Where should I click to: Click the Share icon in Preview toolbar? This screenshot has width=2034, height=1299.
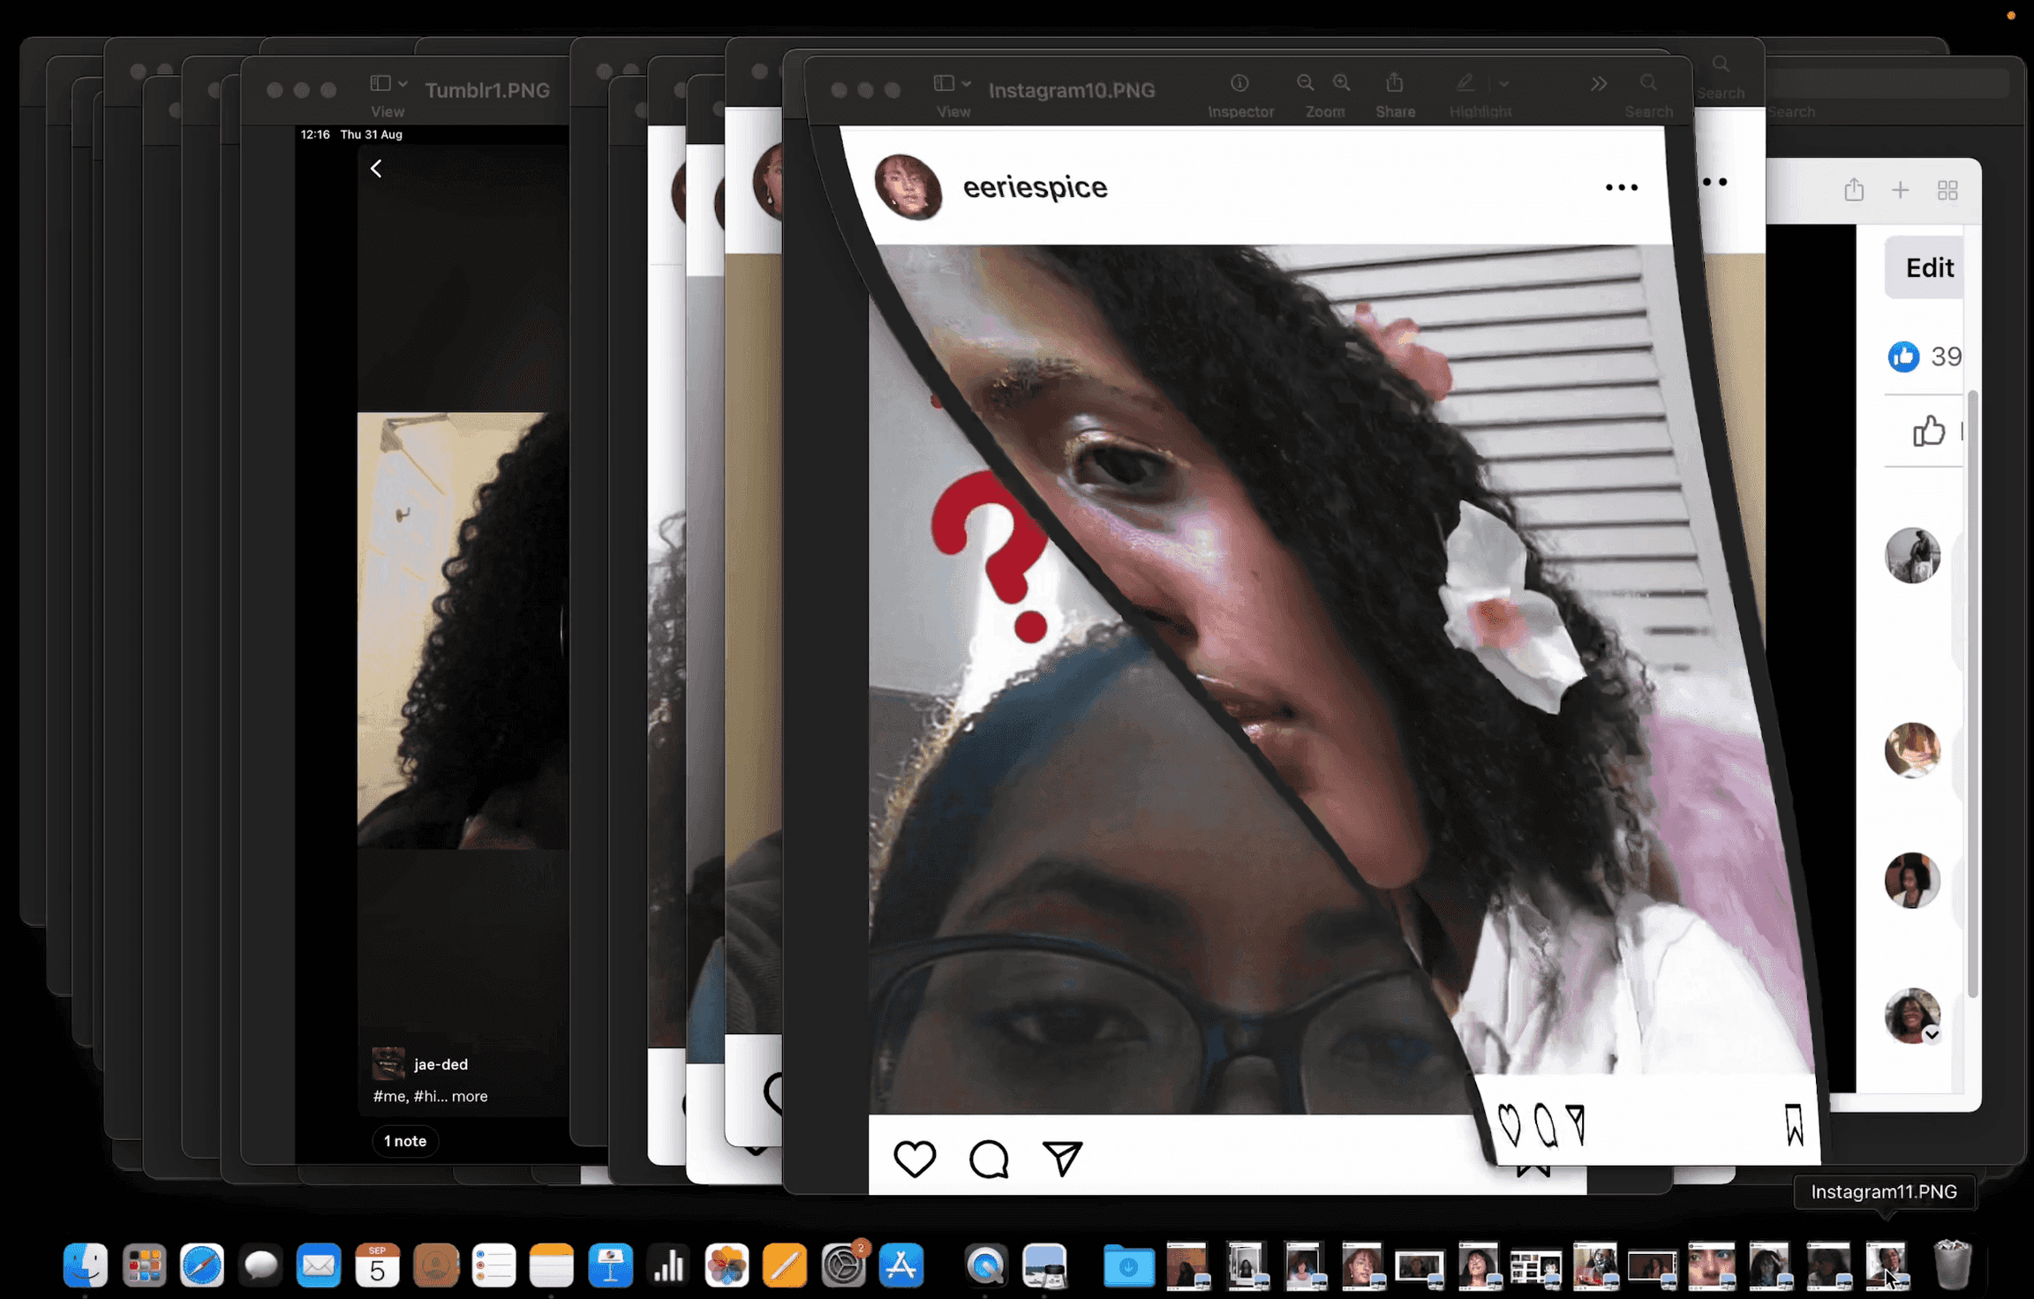pyautogui.click(x=1395, y=83)
